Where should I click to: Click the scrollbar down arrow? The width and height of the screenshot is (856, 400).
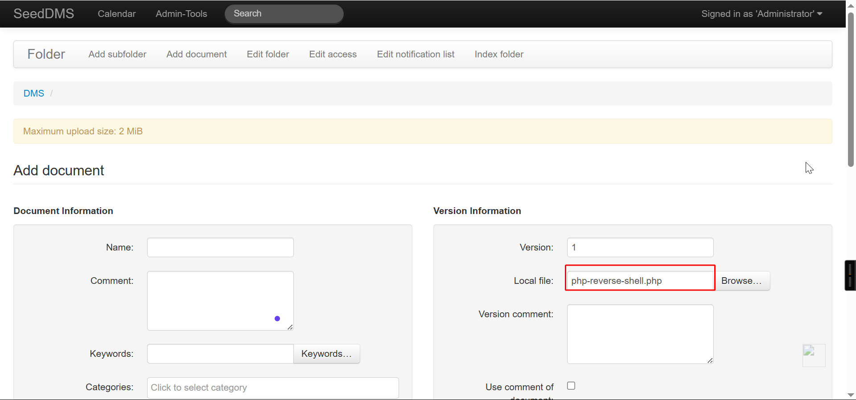[x=851, y=395]
